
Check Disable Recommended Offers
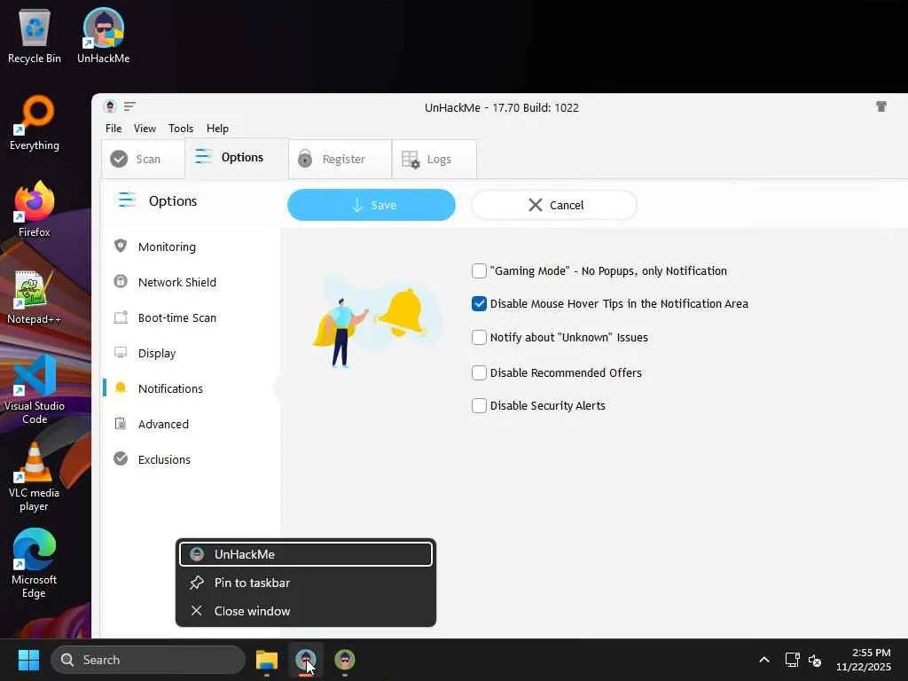point(479,372)
